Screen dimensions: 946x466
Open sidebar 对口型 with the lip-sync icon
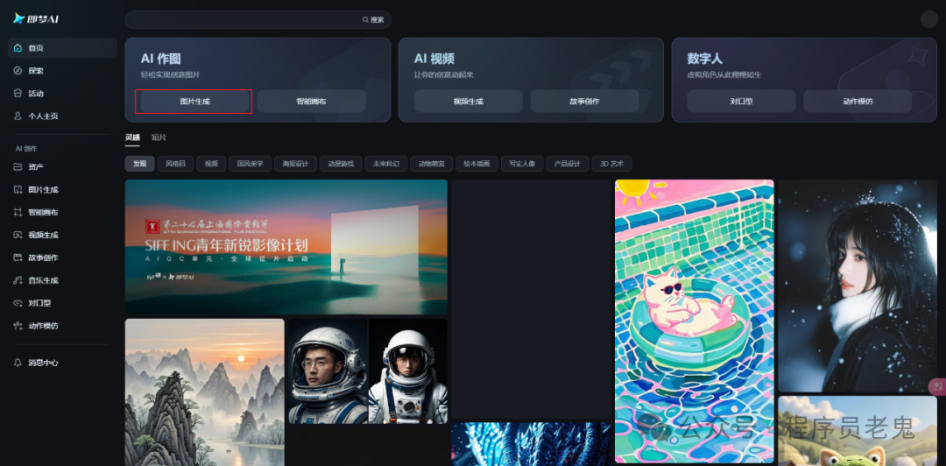click(x=18, y=303)
